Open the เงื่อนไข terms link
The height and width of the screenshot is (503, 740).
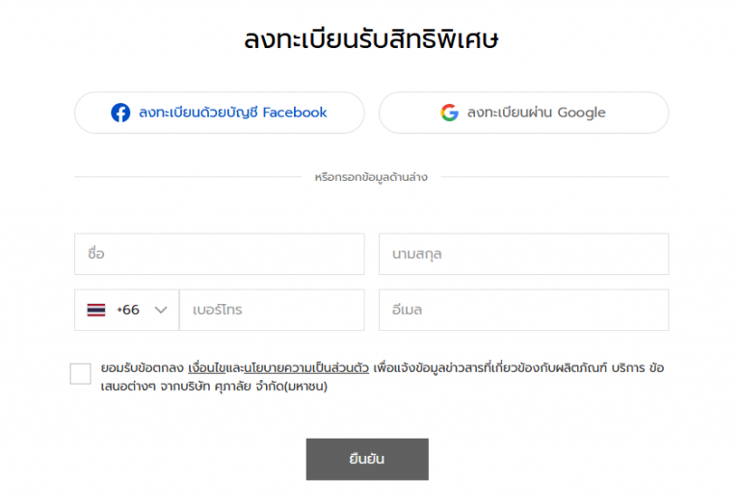207,368
